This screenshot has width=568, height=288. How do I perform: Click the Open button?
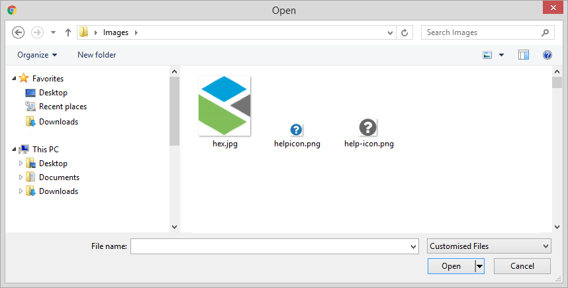(451, 266)
